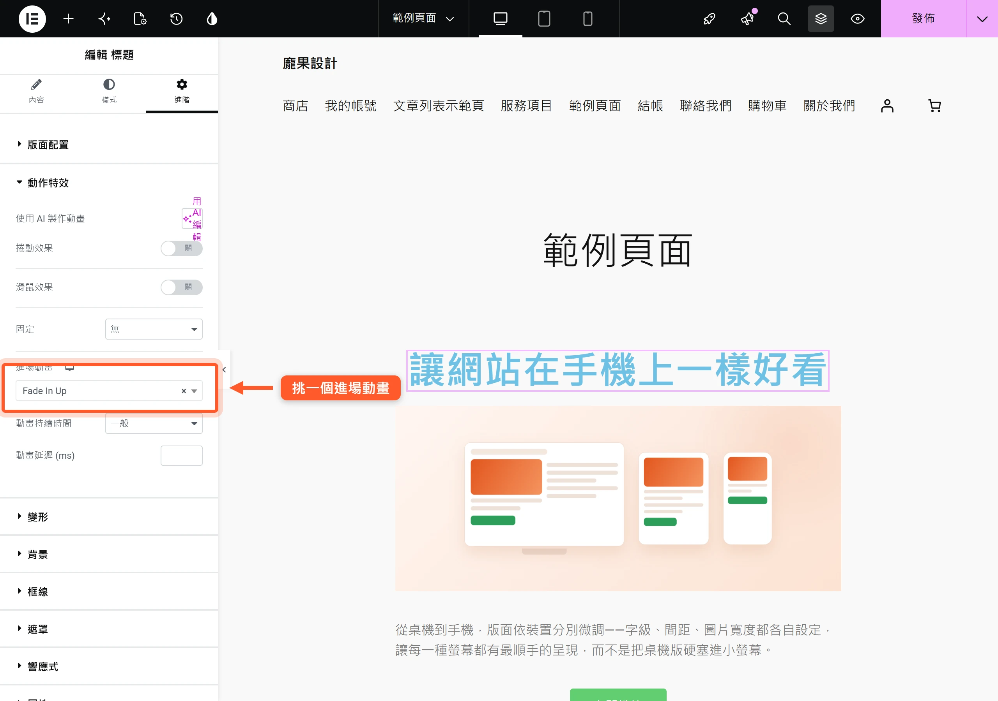Open 文章列表示範頁 in site menu

click(x=439, y=106)
